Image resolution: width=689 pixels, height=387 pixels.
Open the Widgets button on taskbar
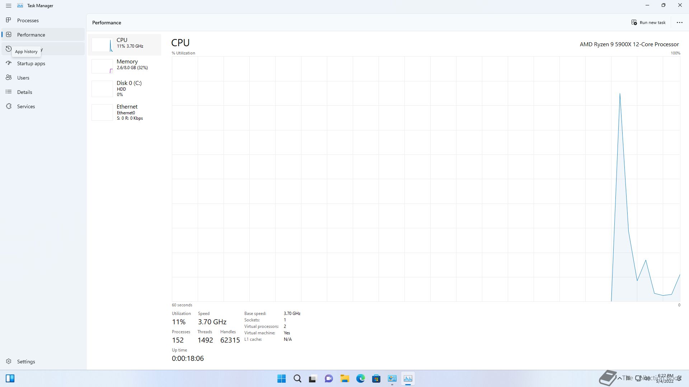[10, 378]
